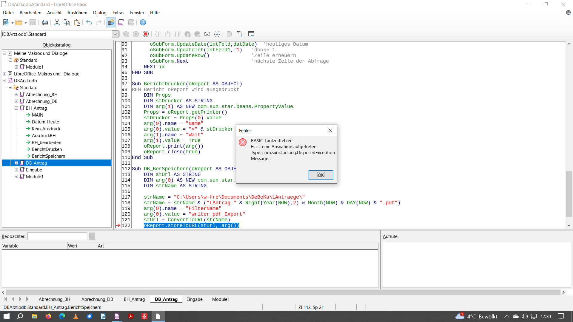Click the horizontal scrollbar right arrow
This screenshot has height=322, width=573.
pyautogui.click(x=564, y=292)
